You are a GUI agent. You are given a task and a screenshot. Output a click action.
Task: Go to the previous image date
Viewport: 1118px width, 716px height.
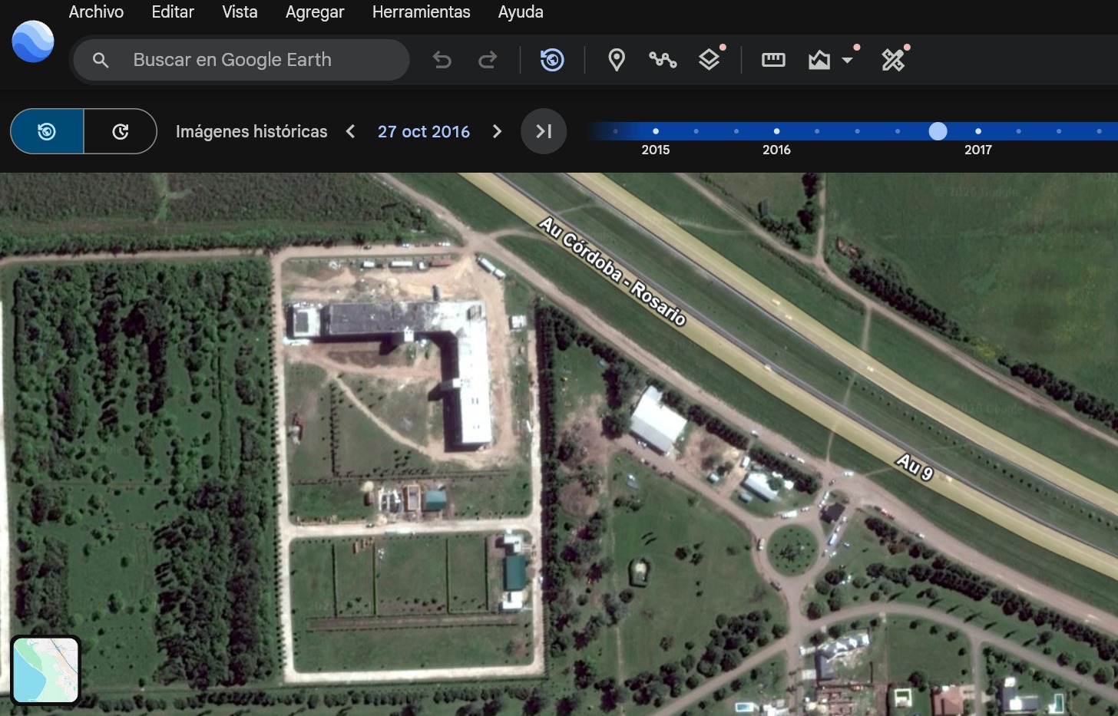tap(350, 131)
